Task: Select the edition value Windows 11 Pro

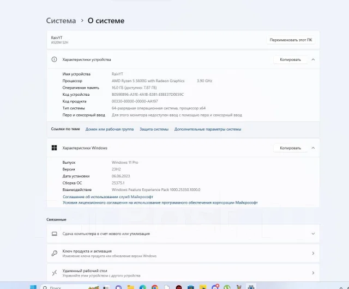Action: [x=125, y=163]
